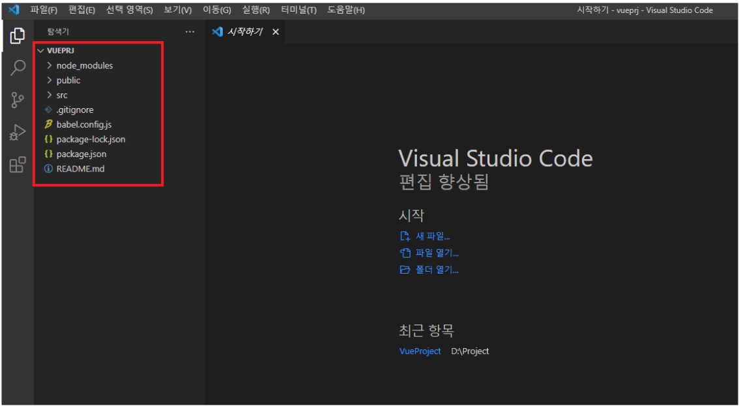Click the babel icon of babel.config.js

click(48, 124)
